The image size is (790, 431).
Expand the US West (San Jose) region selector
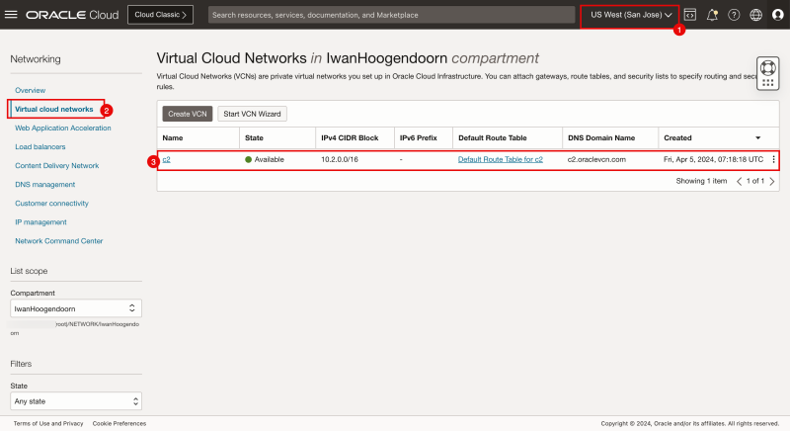[x=631, y=15]
